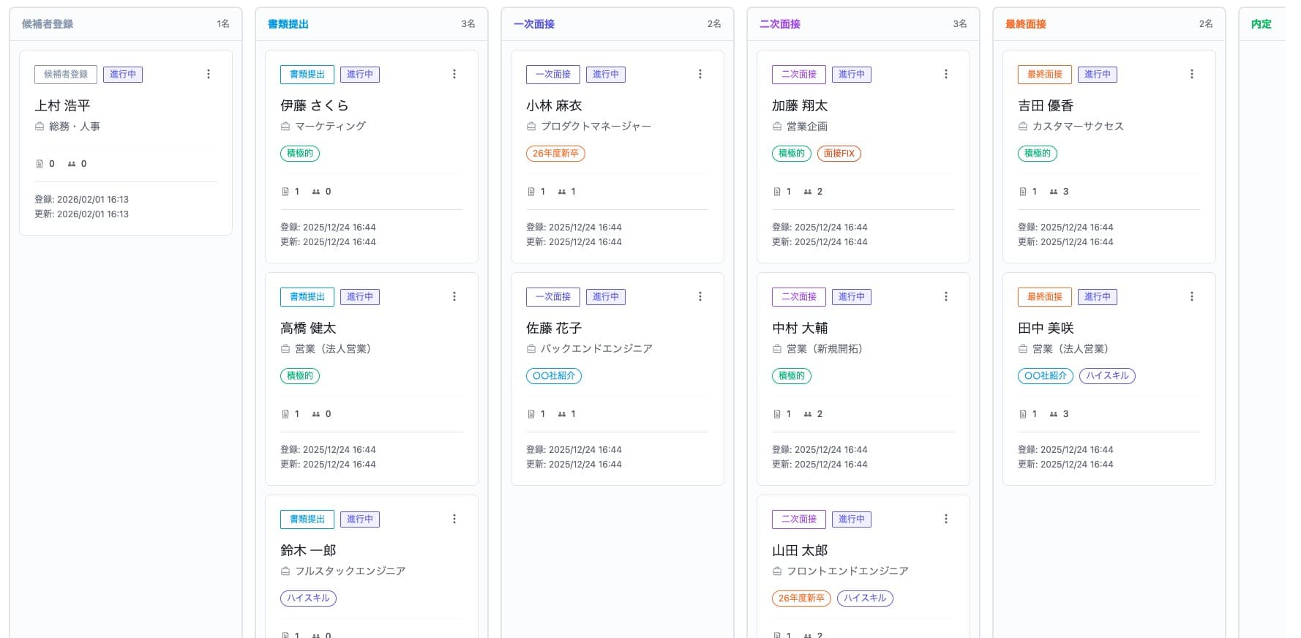Click the job title フルスタックエンジニア
1301x638 pixels.
[x=350, y=571]
